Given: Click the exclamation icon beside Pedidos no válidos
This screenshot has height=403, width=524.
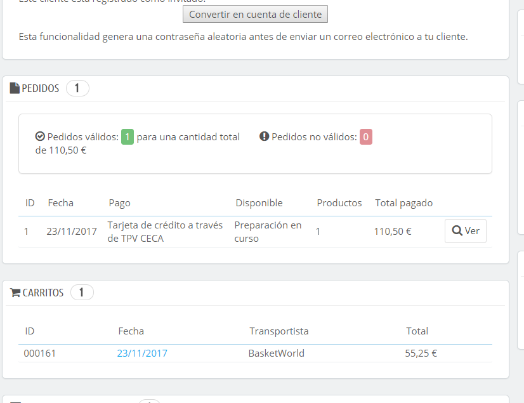Looking at the screenshot, I should pyautogui.click(x=265, y=136).
